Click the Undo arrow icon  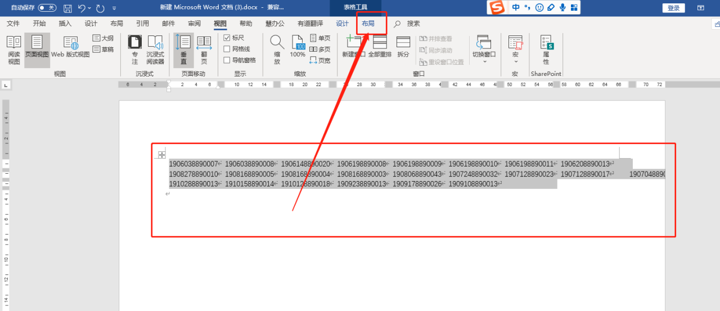point(82,8)
